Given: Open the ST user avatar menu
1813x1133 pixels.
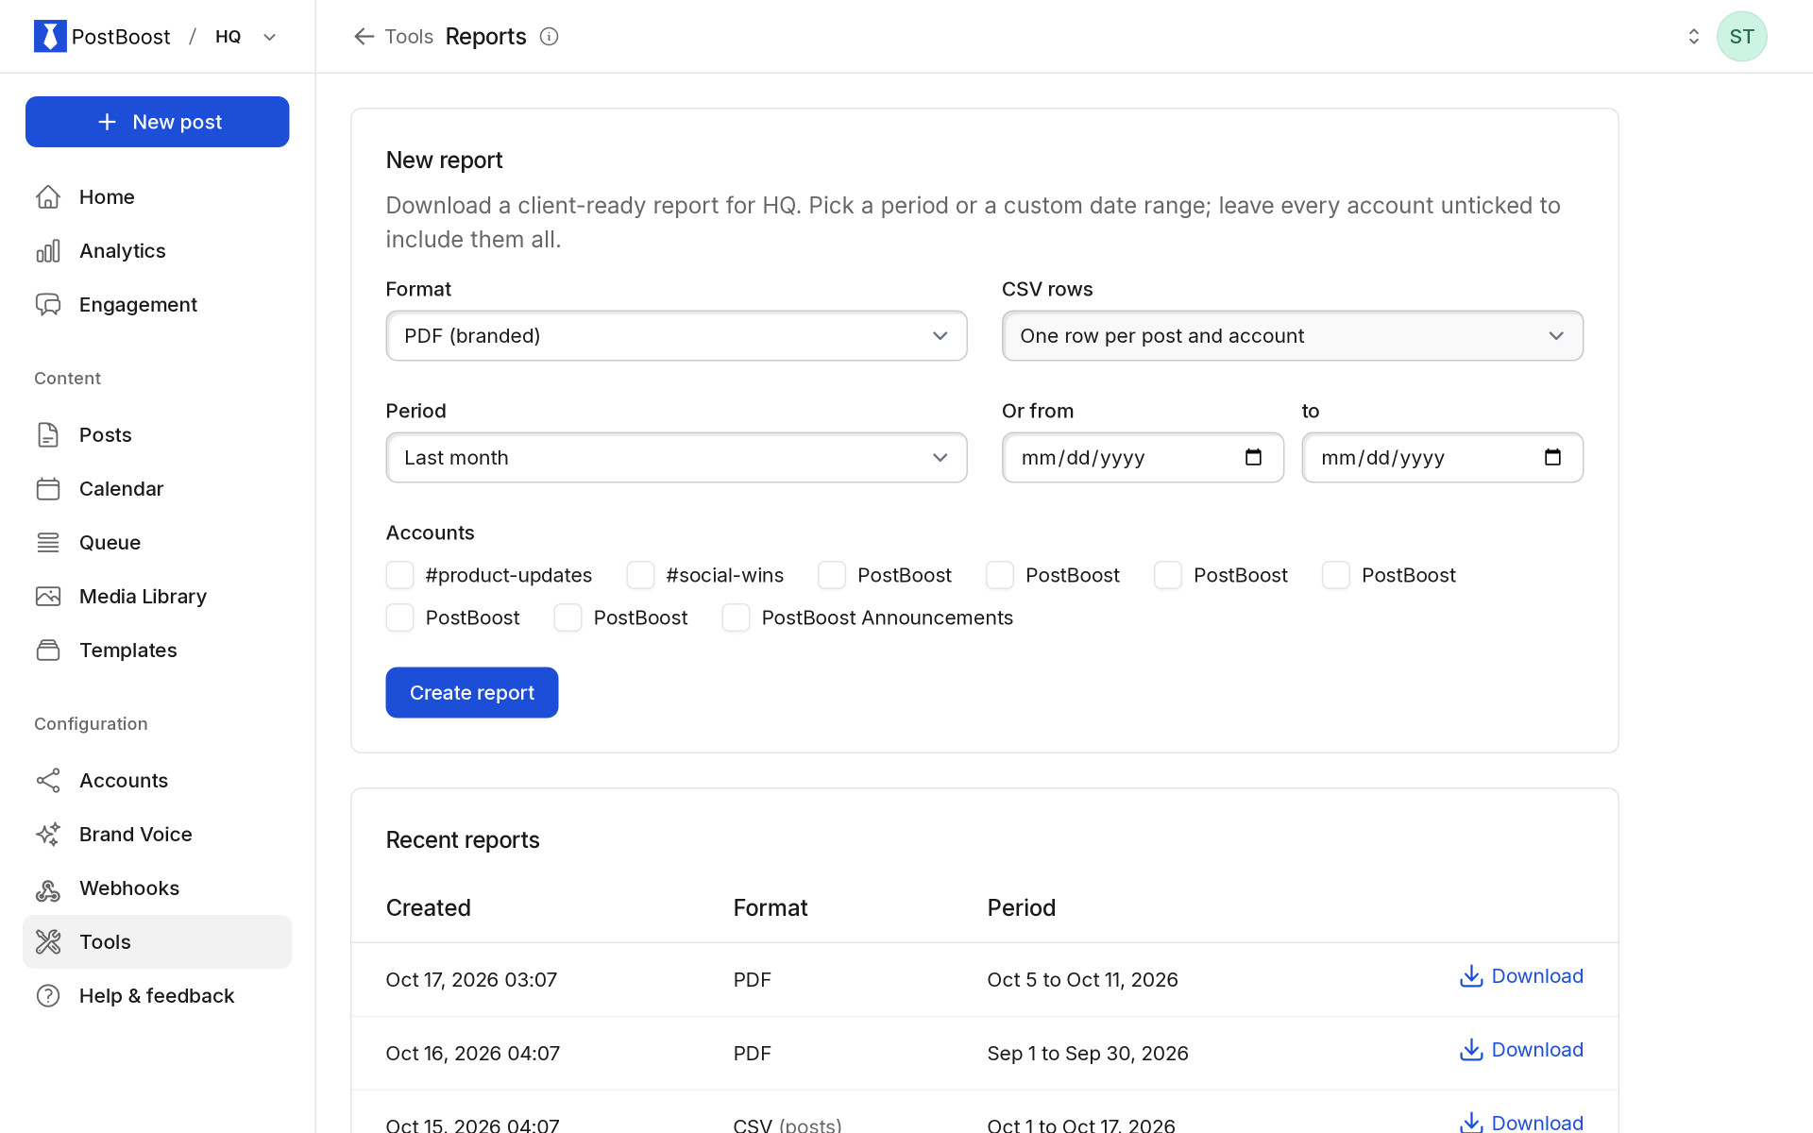Looking at the screenshot, I should tap(1741, 37).
